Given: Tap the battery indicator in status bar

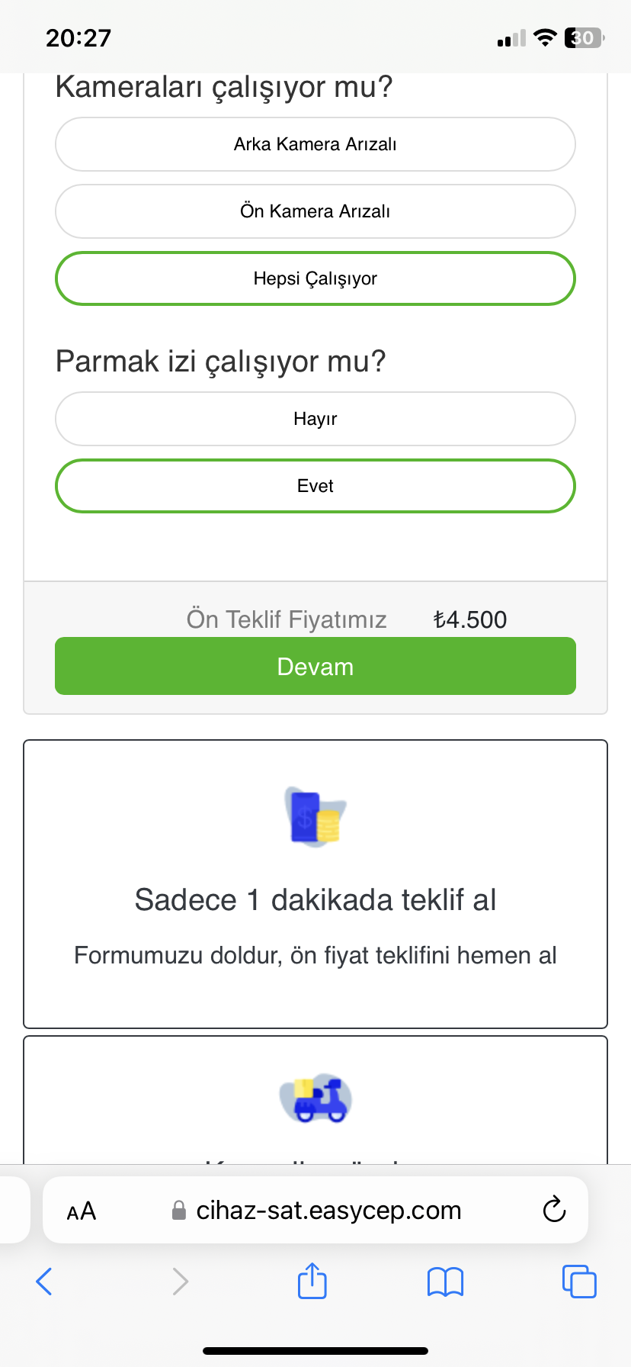Looking at the screenshot, I should coord(584,37).
